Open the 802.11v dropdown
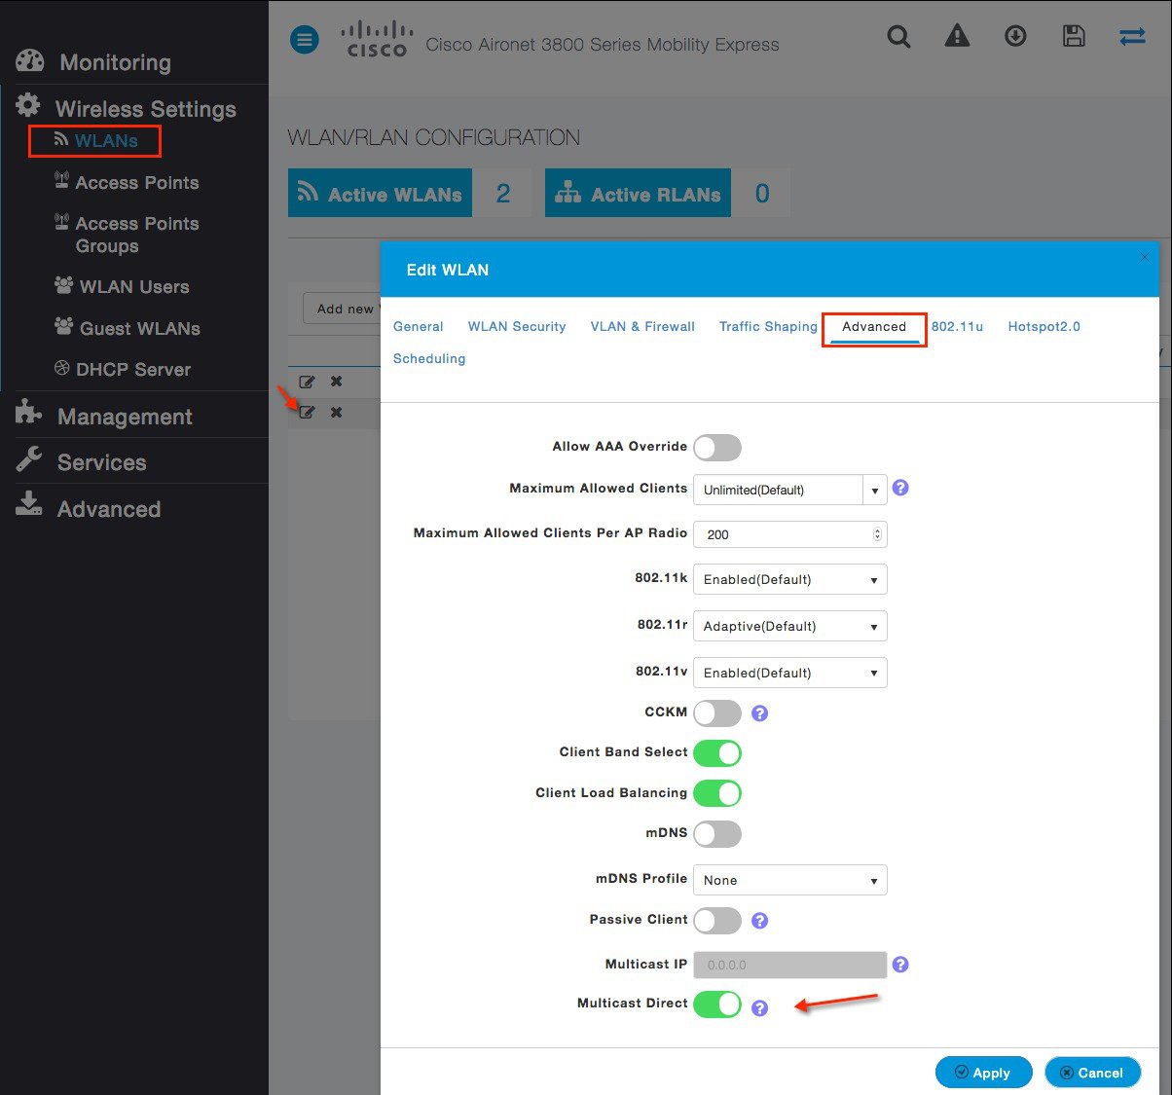The width and height of the screenshot is (1172, 1095). coord(789,673)
